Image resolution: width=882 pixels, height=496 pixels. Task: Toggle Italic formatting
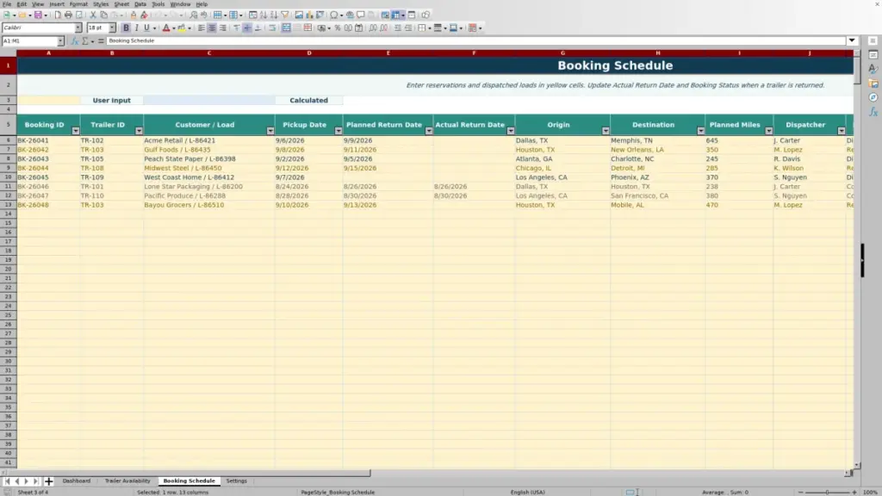[x=137, y=28]
